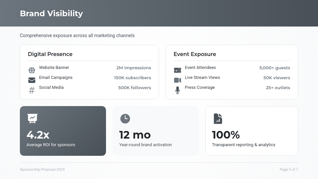The image size is (318, 179).
Task: Click the Transparent reporting & analytics caption
Action: click(243, 145)
